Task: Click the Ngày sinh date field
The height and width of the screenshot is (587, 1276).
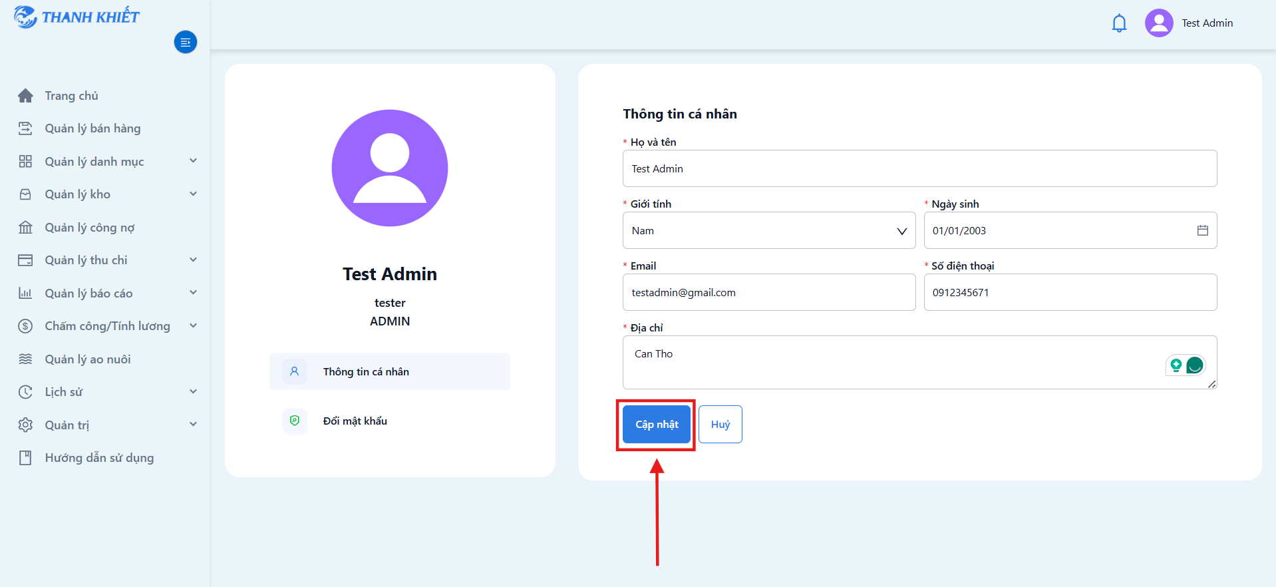Action: [x=1070, y=230]
